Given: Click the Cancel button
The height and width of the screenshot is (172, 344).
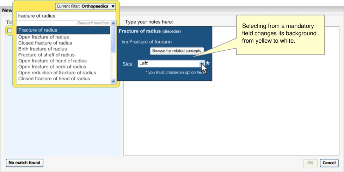Looking at the screenshot, I should [x=329, y=163].
